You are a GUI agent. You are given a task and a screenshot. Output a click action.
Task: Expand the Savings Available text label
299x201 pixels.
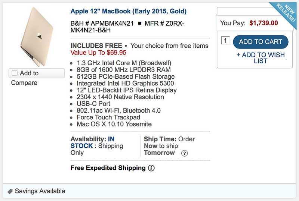point(40,191)
